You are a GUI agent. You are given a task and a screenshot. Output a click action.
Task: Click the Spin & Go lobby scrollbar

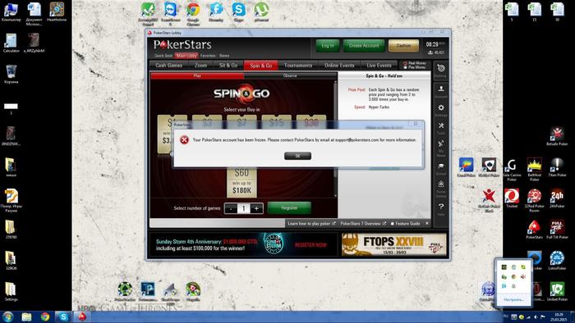335,139
